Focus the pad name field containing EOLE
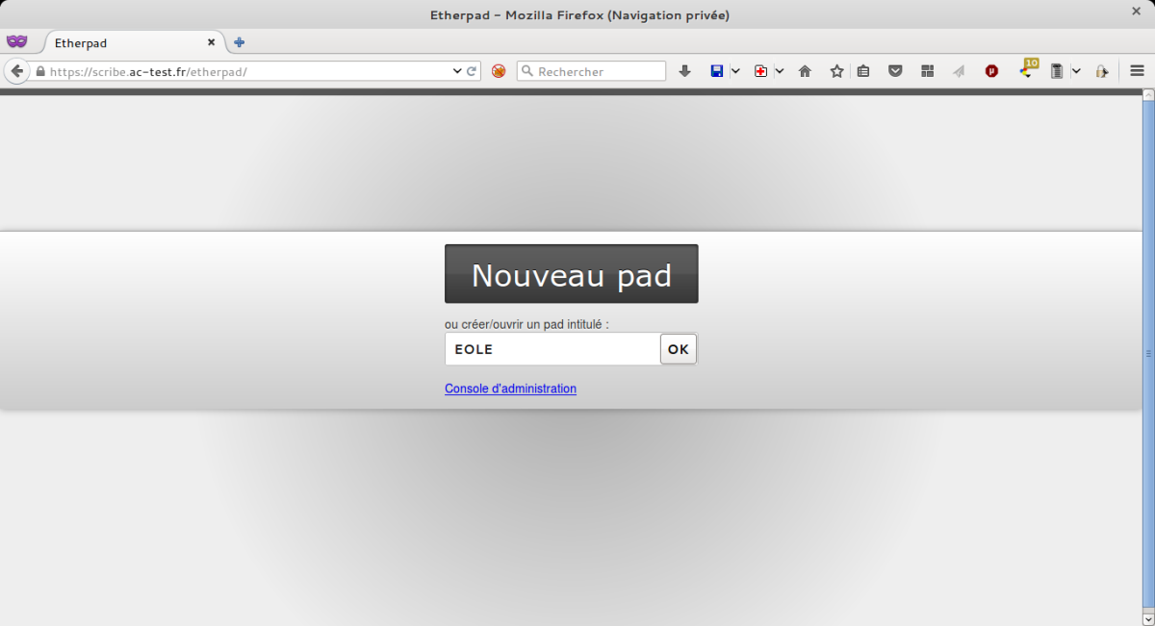Viewport: 1155px width, 626px height. click(552, 349)
